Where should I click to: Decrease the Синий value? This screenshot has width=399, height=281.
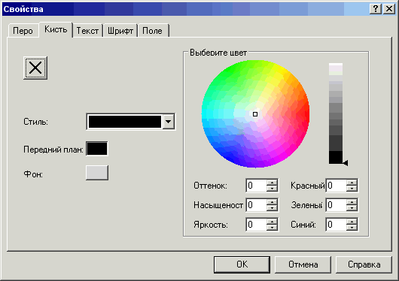(x=352, y=228)
